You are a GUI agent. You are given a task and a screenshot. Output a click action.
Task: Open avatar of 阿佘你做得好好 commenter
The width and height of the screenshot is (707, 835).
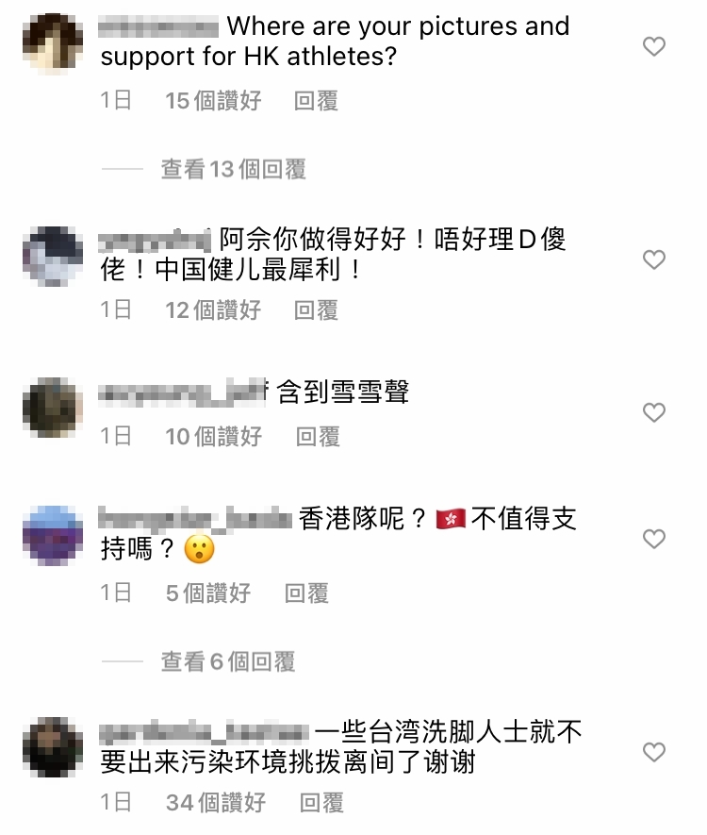[x=53, y=256]
